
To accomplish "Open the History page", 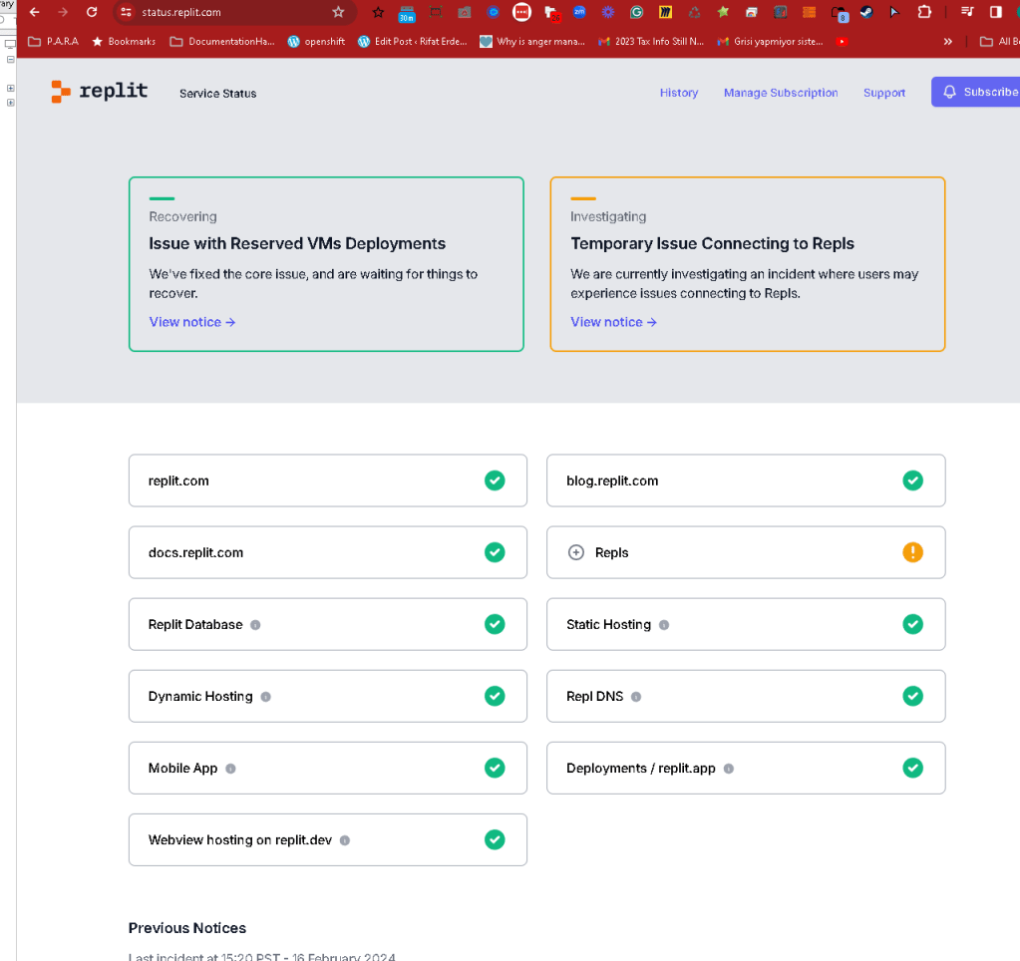I will coord(678,93).
